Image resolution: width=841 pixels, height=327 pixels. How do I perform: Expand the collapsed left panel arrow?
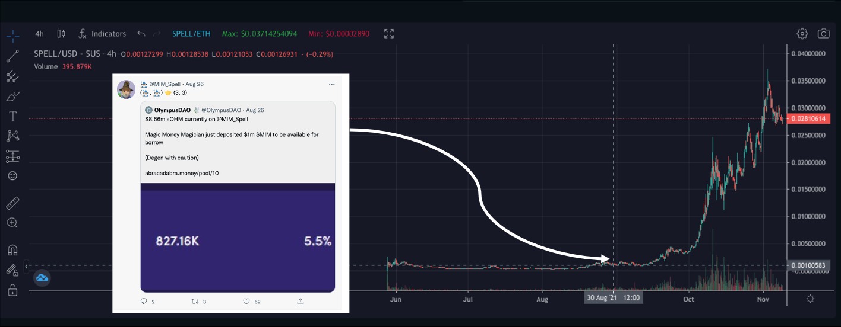pos(27,267)
